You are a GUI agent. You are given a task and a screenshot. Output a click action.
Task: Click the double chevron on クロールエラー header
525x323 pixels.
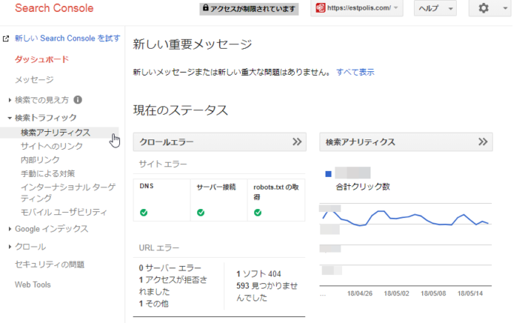(297, 142)
